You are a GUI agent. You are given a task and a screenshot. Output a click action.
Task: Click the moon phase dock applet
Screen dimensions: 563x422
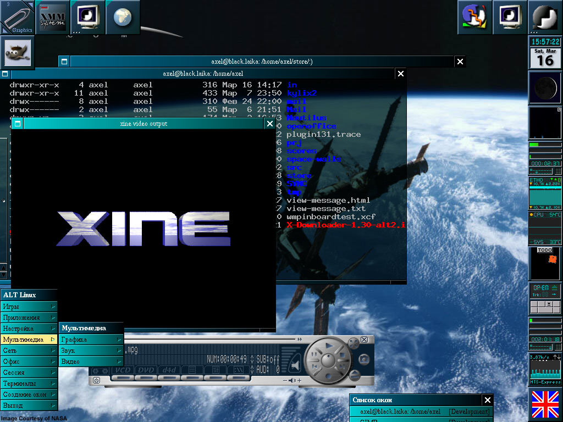(x=544, y=87)
